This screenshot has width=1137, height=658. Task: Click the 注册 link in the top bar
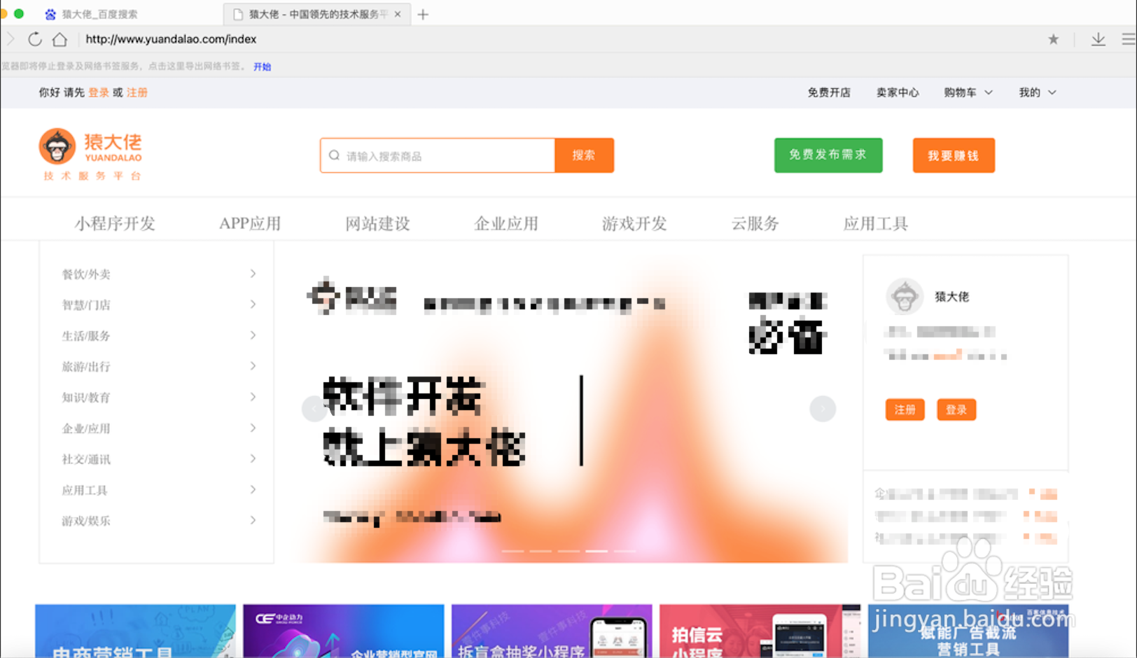[137, 92]
